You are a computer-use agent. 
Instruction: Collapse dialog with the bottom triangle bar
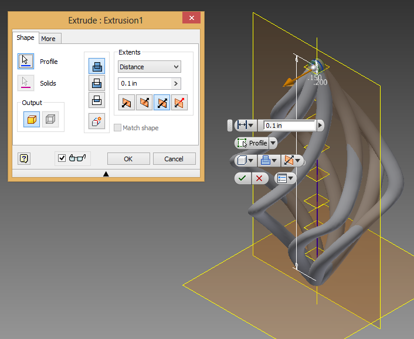pos(106,174)
